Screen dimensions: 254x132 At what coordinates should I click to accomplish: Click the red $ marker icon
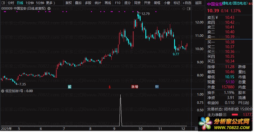[110, 87]
